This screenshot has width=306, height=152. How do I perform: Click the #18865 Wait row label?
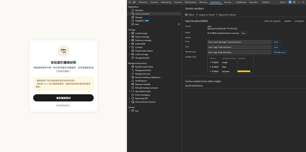coord(215,67)
